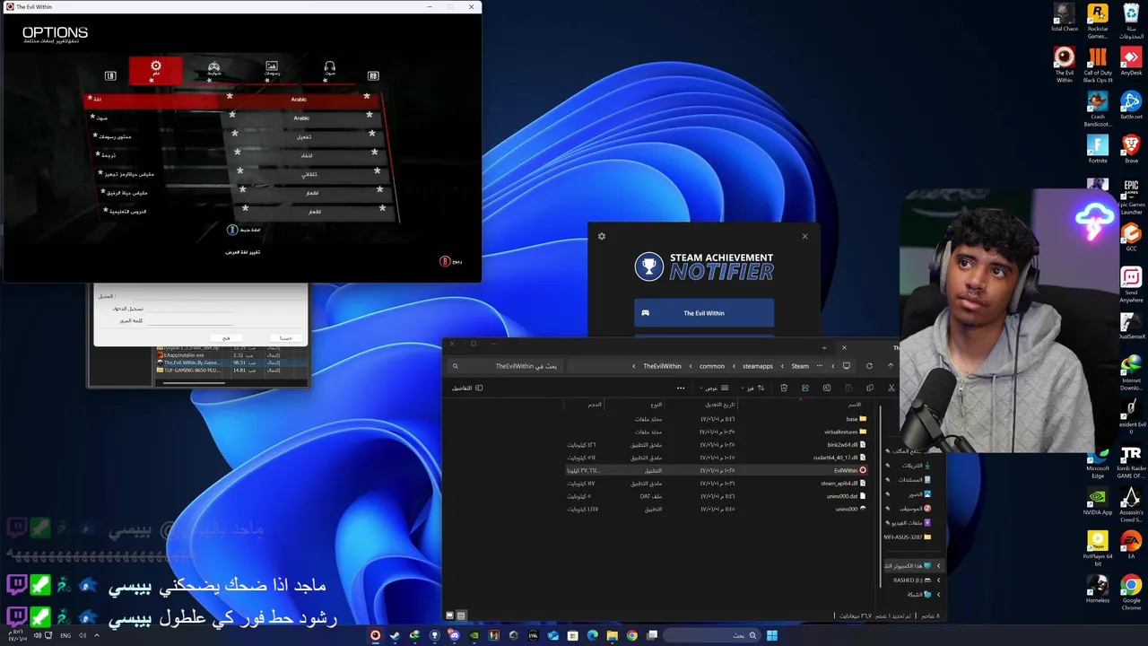
Task: Expand the RASHED (E:) drive node
Action: coord(939,581)
